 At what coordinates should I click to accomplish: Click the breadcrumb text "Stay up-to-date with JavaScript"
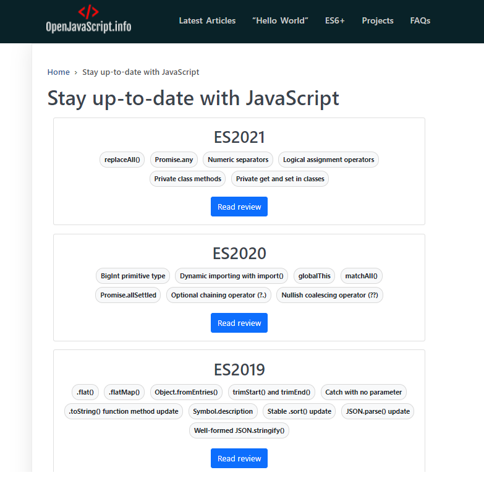click(141, 72)
